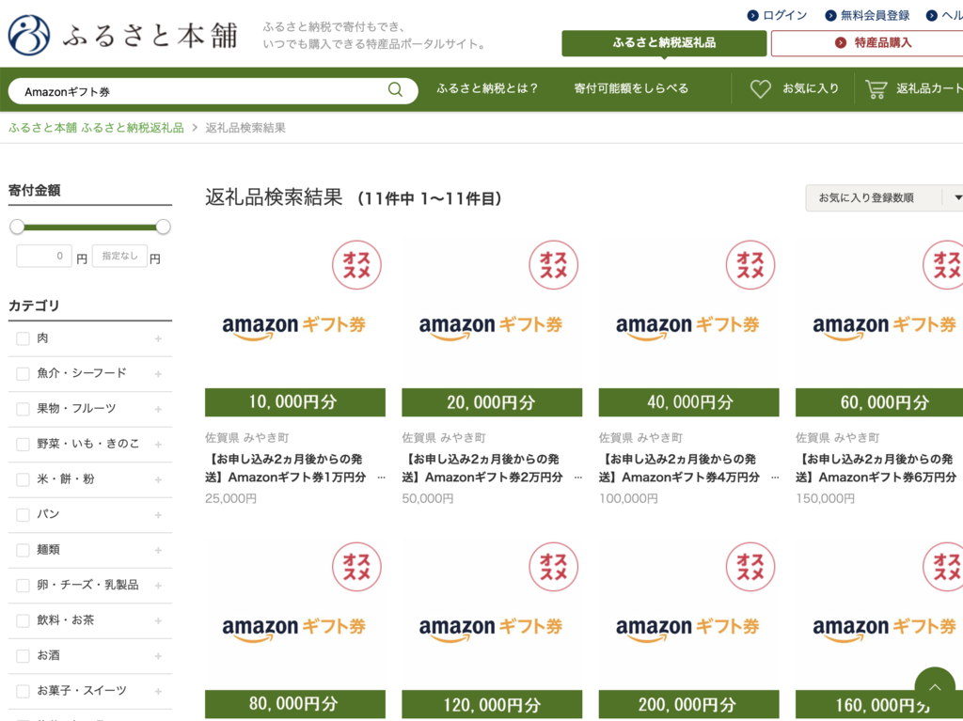
Task: Focus the Amazonギフト券 search field
Action: pyautogui.click(x=203, y=91)
